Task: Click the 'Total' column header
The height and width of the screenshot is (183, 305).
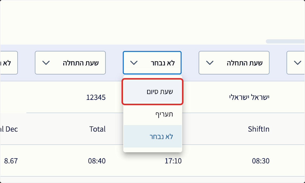Action: point(97,129)
